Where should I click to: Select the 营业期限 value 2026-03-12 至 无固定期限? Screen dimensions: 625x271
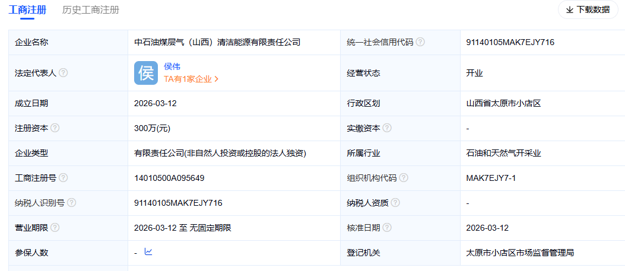tap(183, 228)
